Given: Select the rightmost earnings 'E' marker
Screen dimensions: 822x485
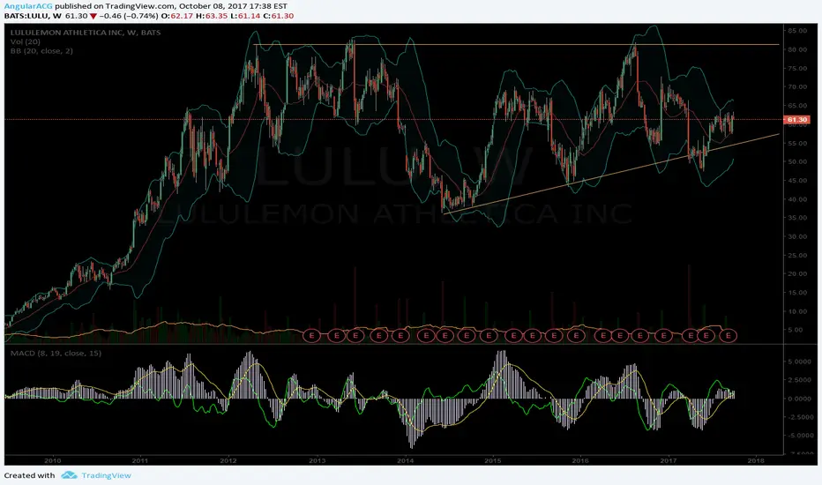Looking at the screenshot, I should tap(729, 335).
